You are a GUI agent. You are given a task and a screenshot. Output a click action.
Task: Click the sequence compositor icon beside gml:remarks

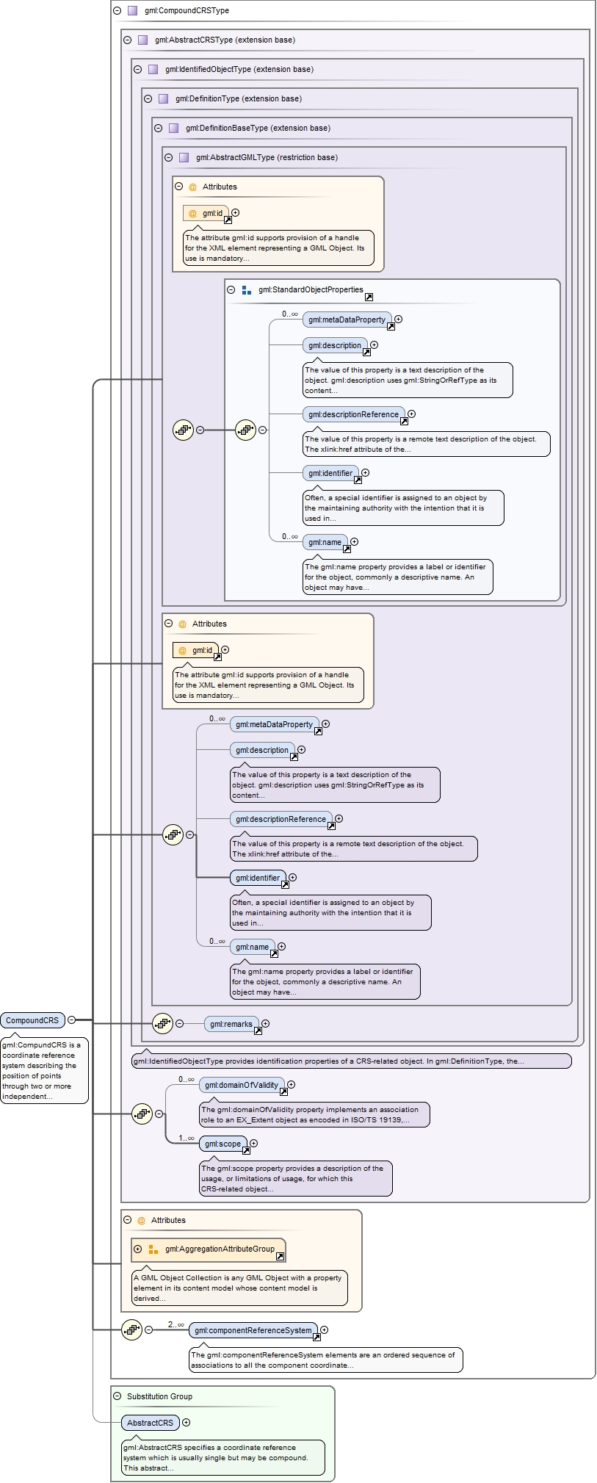click(162, 1023)
